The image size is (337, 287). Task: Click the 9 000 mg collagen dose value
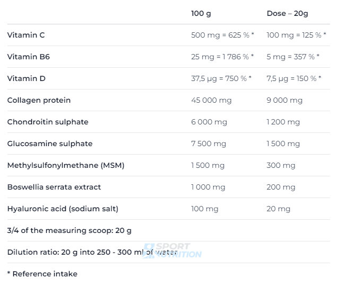click(x=284, y=100)
